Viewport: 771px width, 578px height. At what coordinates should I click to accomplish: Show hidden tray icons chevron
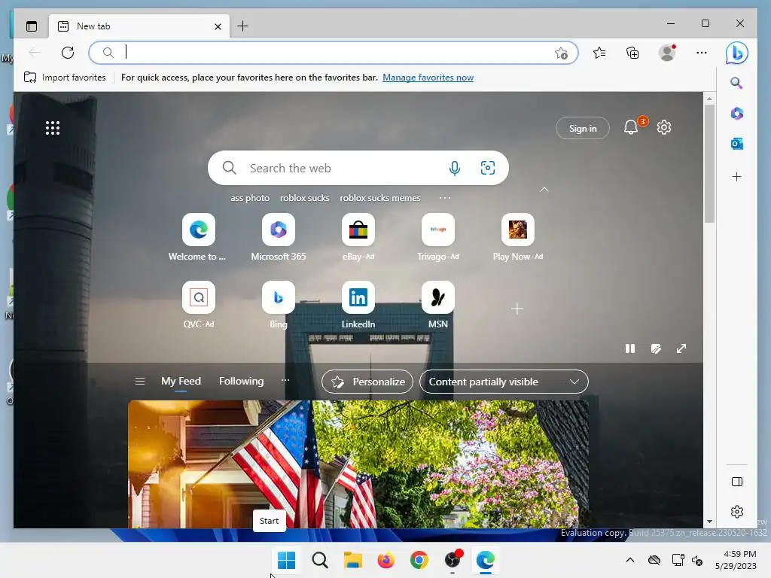(630, 560)
